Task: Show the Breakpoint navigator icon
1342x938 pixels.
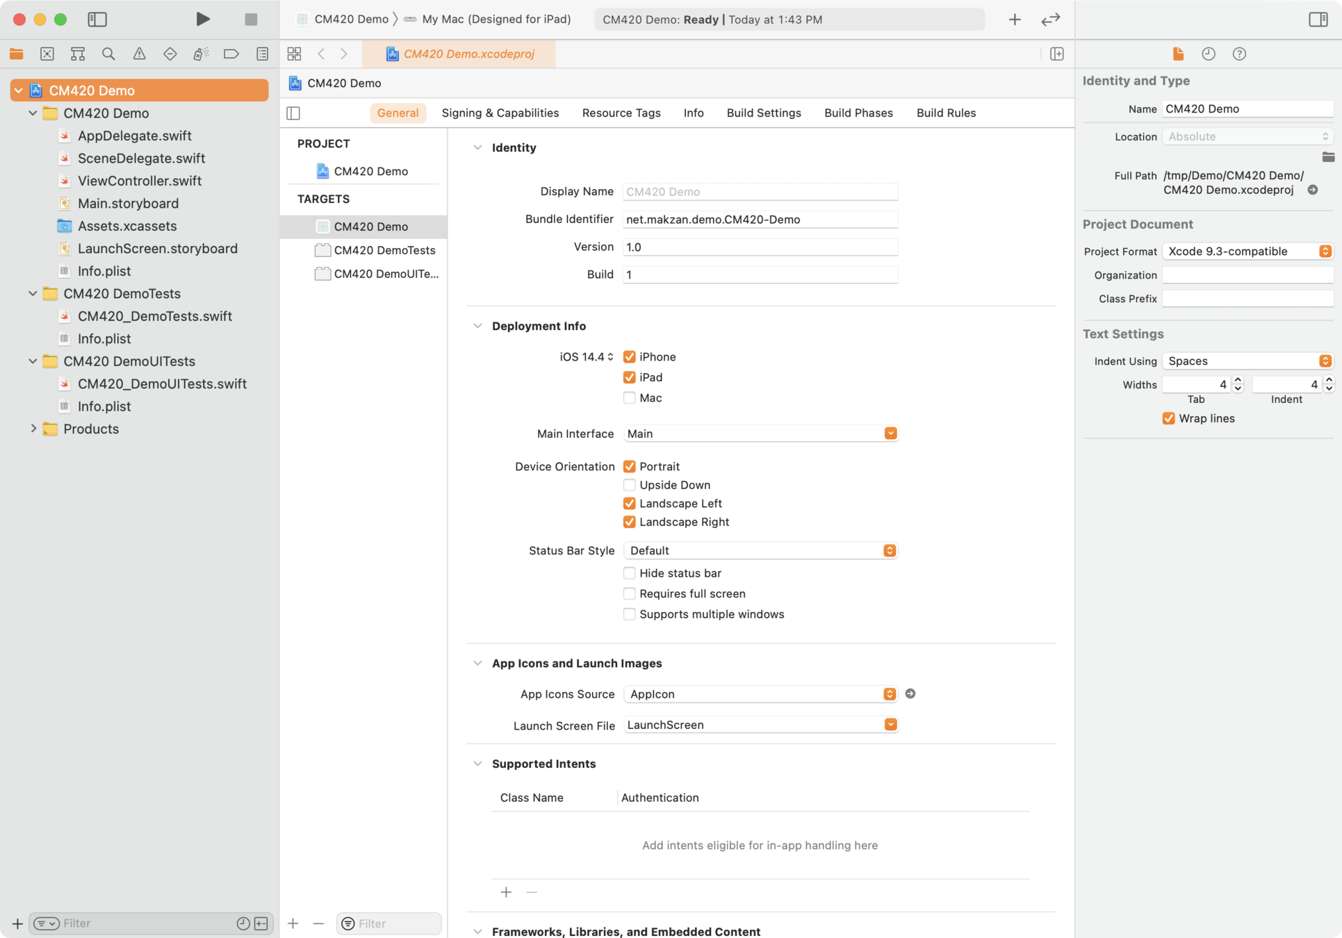Action: (231, 54)
